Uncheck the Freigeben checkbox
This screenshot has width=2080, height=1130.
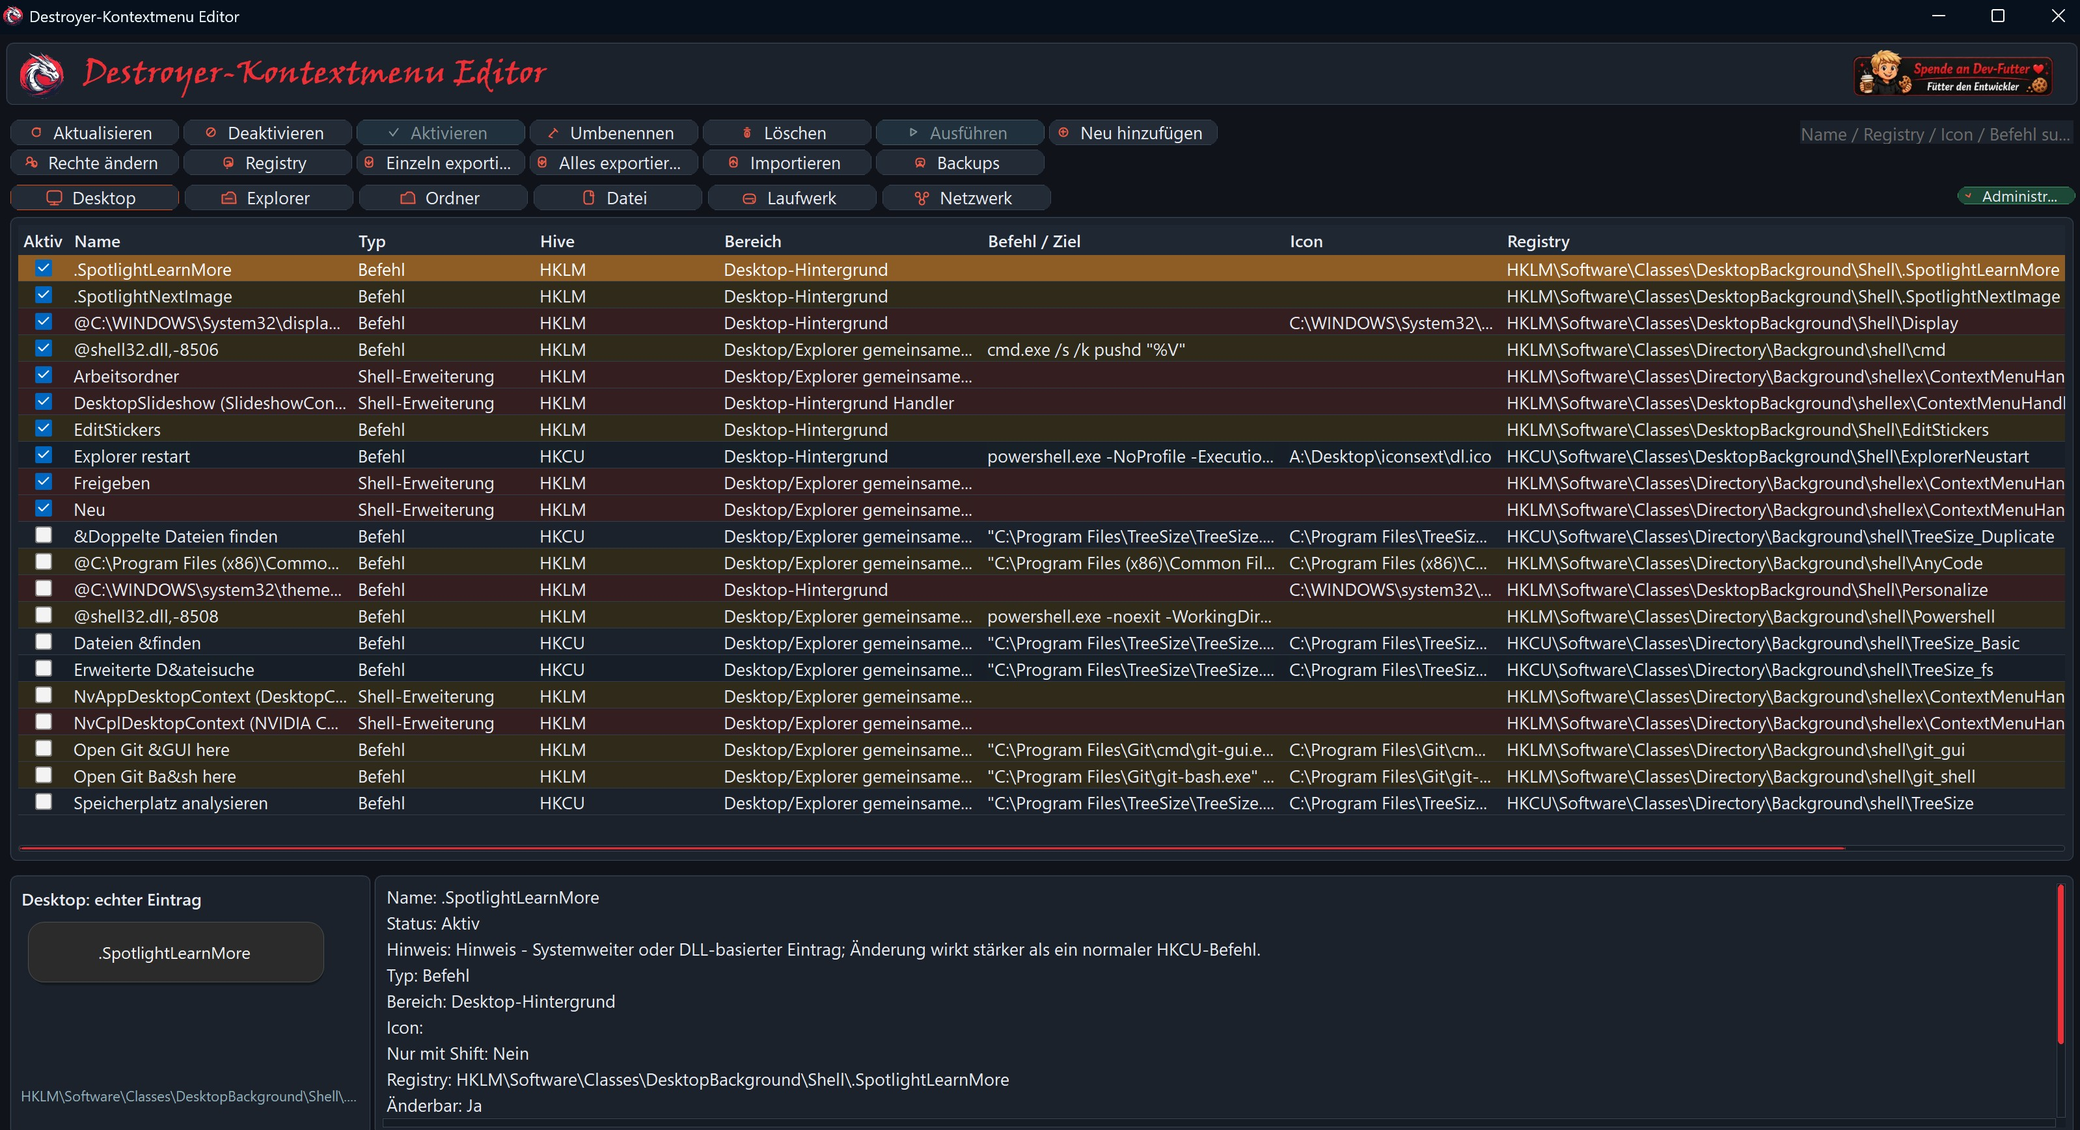(44, 481)
